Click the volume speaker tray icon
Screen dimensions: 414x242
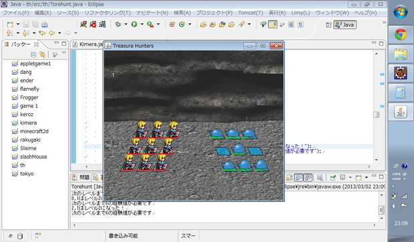click(395, 206)
